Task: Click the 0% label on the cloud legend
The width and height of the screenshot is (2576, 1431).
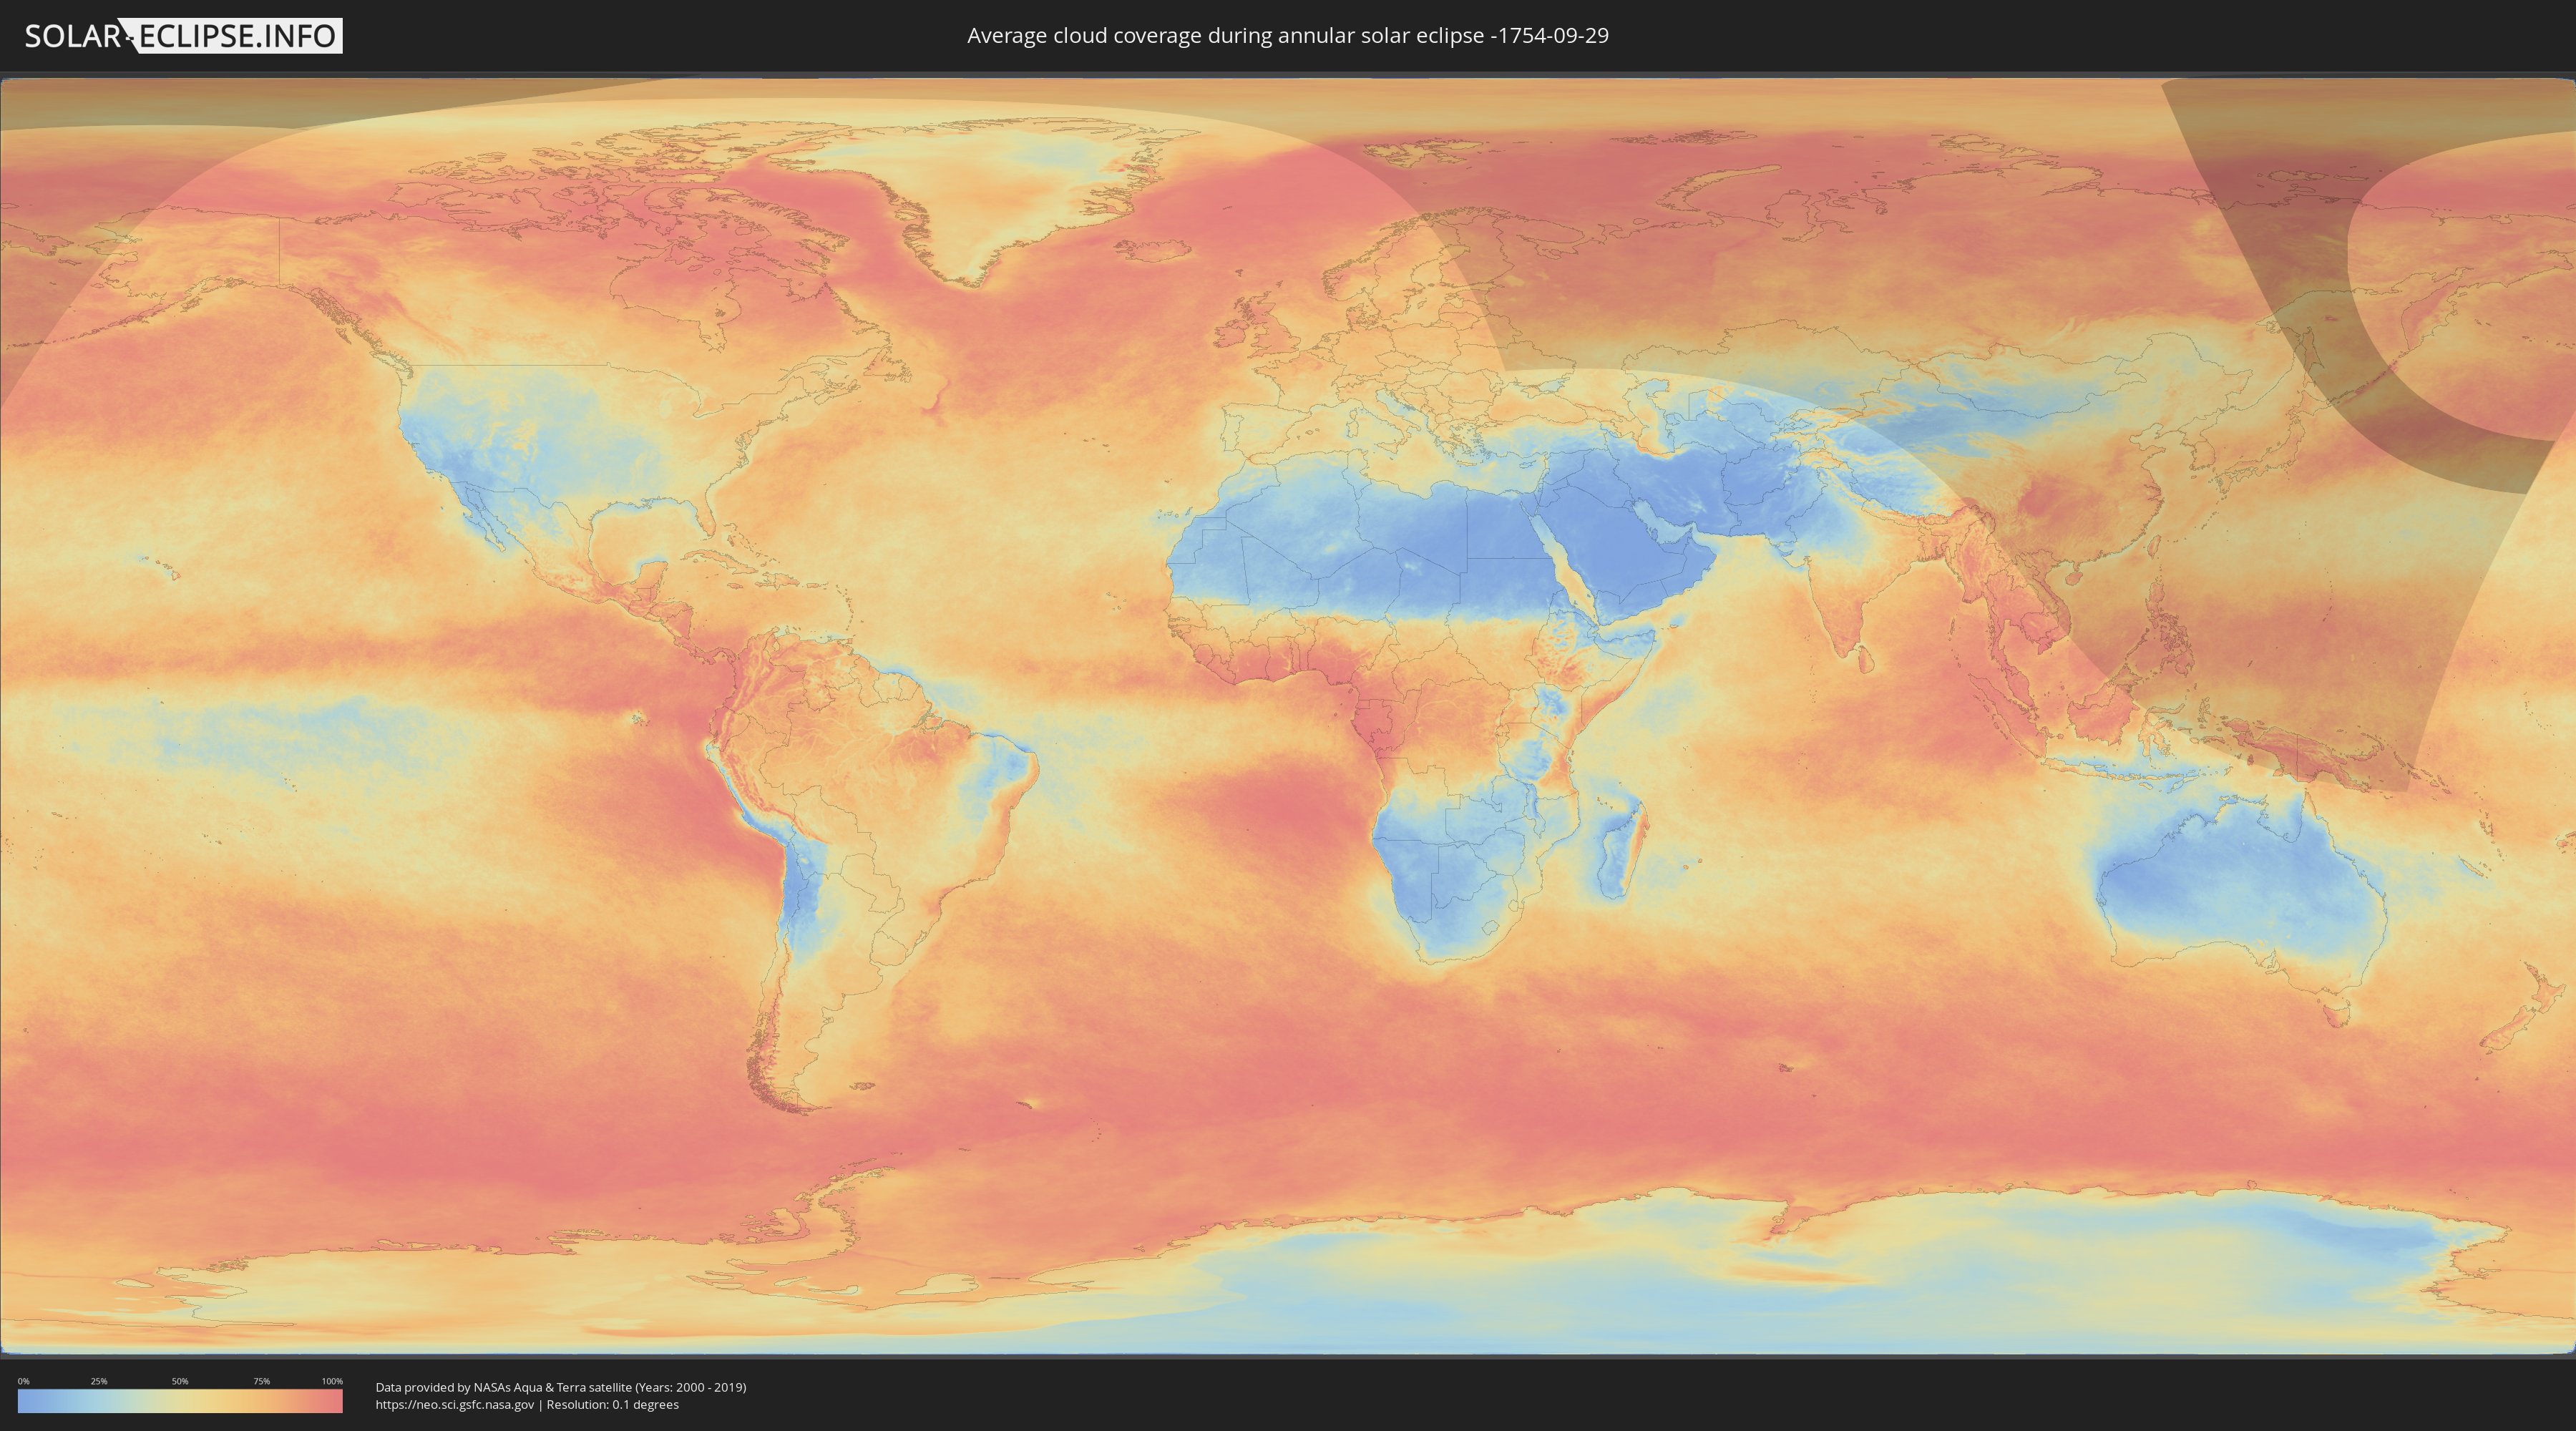Action: tap(24, 1381)
